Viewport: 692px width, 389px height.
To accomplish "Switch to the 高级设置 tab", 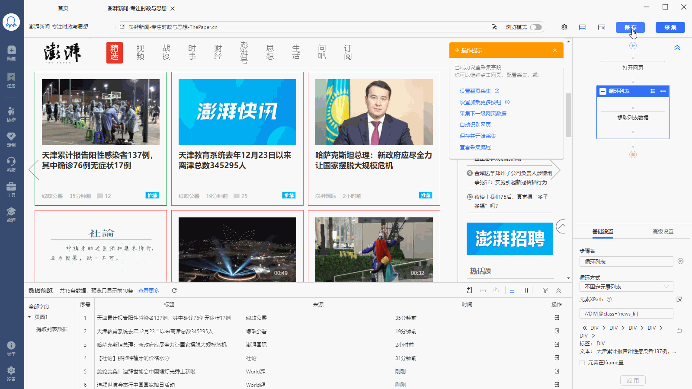I will click(x=663, y=232).
